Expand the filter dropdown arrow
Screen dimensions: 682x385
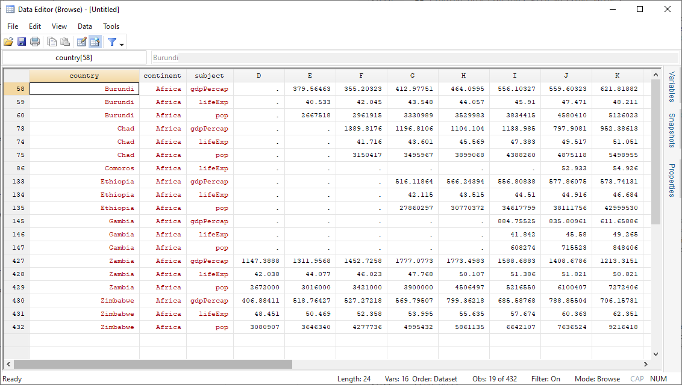click(x=122, y=43)
